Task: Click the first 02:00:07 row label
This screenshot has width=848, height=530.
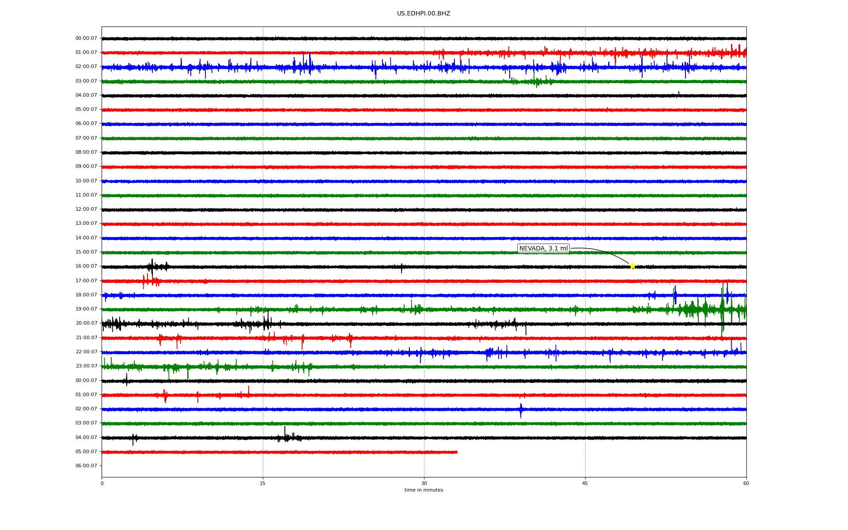Action: coord(86,67)
